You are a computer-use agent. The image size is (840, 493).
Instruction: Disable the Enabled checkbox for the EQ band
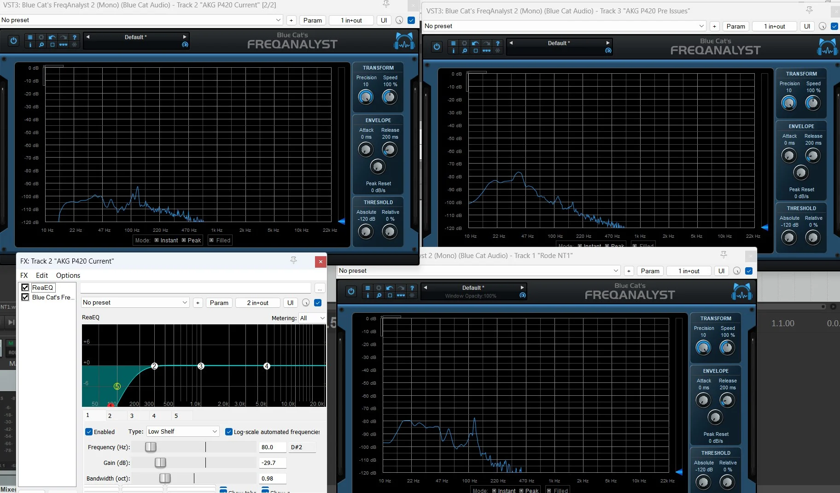pos(89,432)
